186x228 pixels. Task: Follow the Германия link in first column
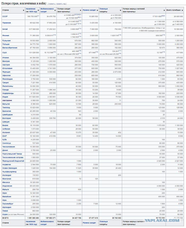click(7, 23)
